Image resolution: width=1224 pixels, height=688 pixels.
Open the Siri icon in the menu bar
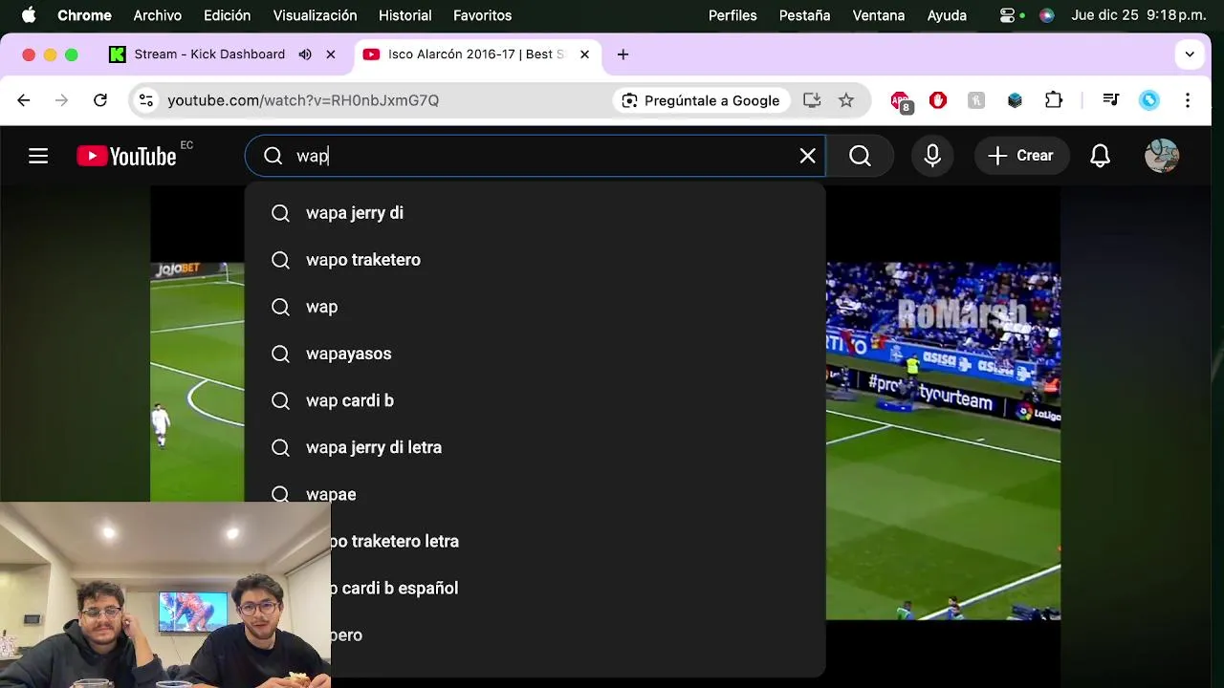(x=1047, y=15)
